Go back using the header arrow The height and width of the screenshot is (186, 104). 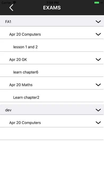tap(11, 7)
